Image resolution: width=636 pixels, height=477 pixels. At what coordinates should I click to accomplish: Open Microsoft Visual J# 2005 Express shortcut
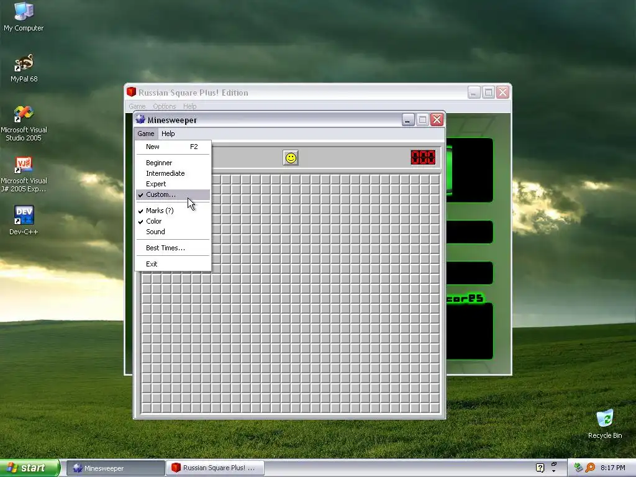(24, 175)
